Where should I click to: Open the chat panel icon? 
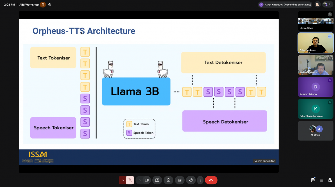[x=313, y=180]
